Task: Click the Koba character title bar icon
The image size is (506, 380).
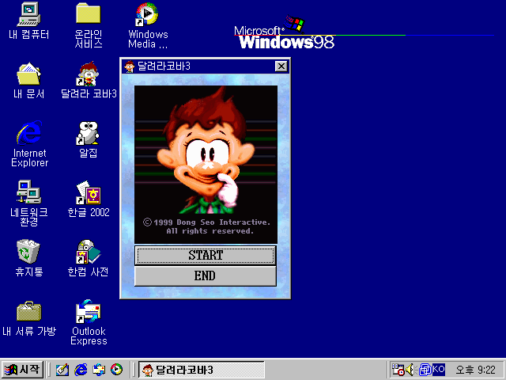Action: (x=129, y=66)
